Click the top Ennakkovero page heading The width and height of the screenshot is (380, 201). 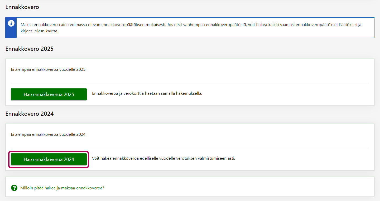coord(22,7)
